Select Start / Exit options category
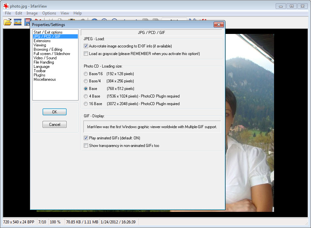This screenshot has height=228, width=311. (55, 32)
